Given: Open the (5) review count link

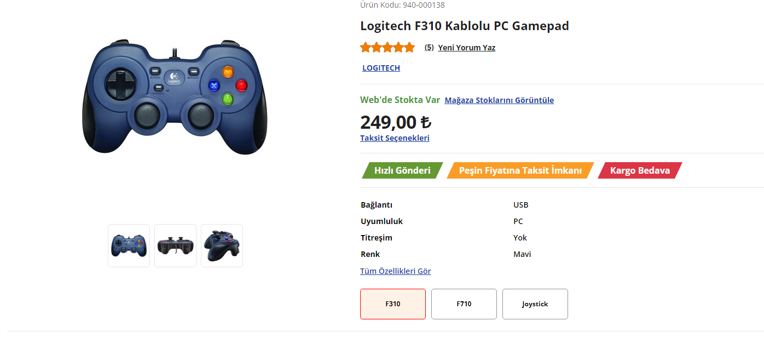Looking at the screenshot, I should (429, 48).
